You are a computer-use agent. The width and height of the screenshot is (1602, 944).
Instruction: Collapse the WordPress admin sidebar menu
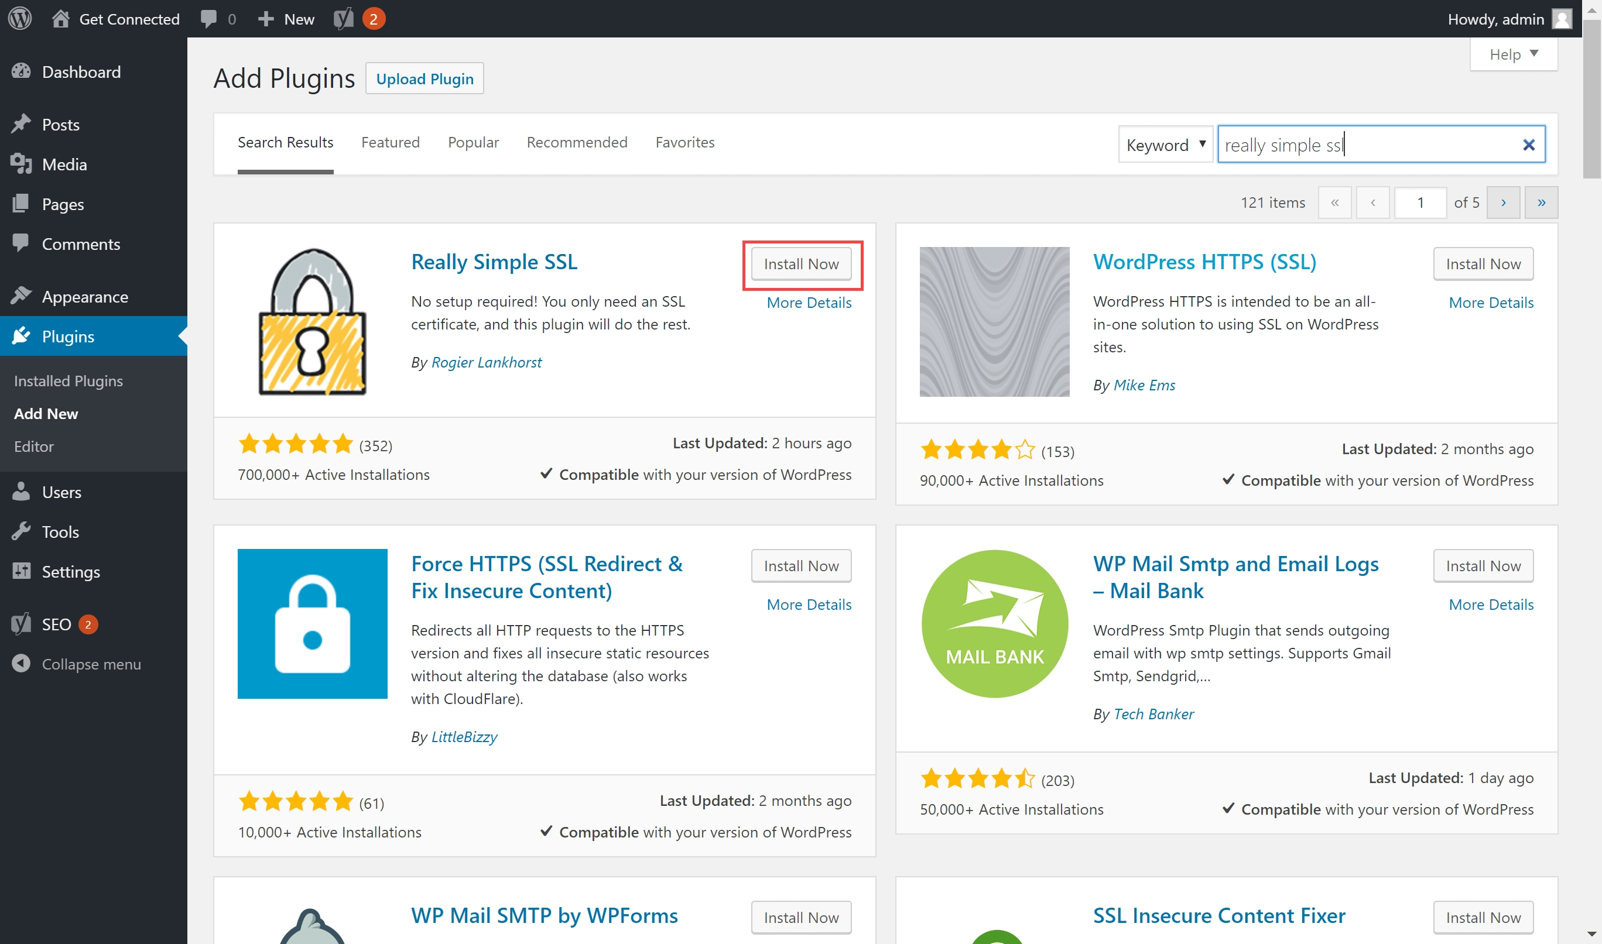point(89,663)
